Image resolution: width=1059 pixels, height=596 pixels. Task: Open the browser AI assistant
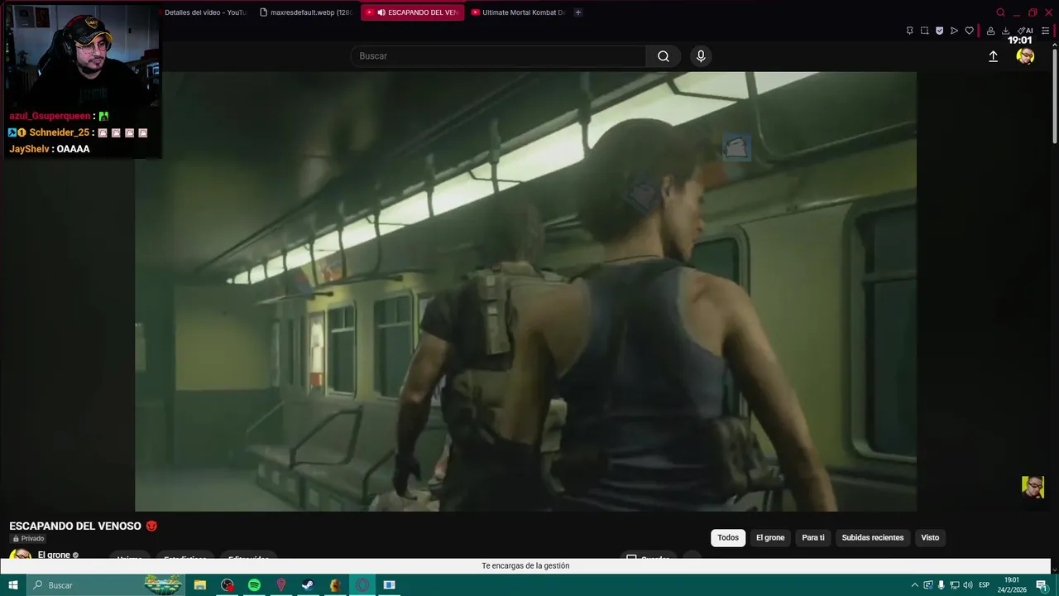(x=1025, y=31)
